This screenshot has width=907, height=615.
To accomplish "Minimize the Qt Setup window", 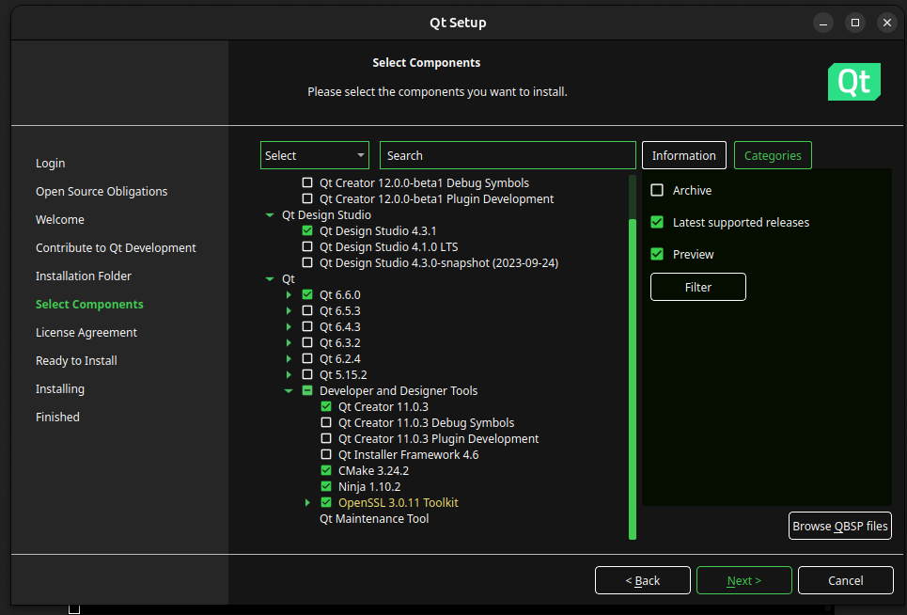I will [x=822, y=23].
